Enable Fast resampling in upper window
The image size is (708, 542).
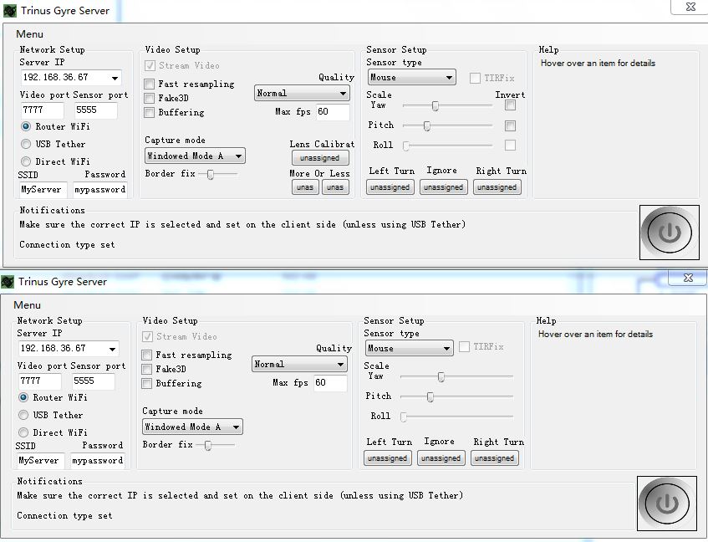tap(149, 84)
